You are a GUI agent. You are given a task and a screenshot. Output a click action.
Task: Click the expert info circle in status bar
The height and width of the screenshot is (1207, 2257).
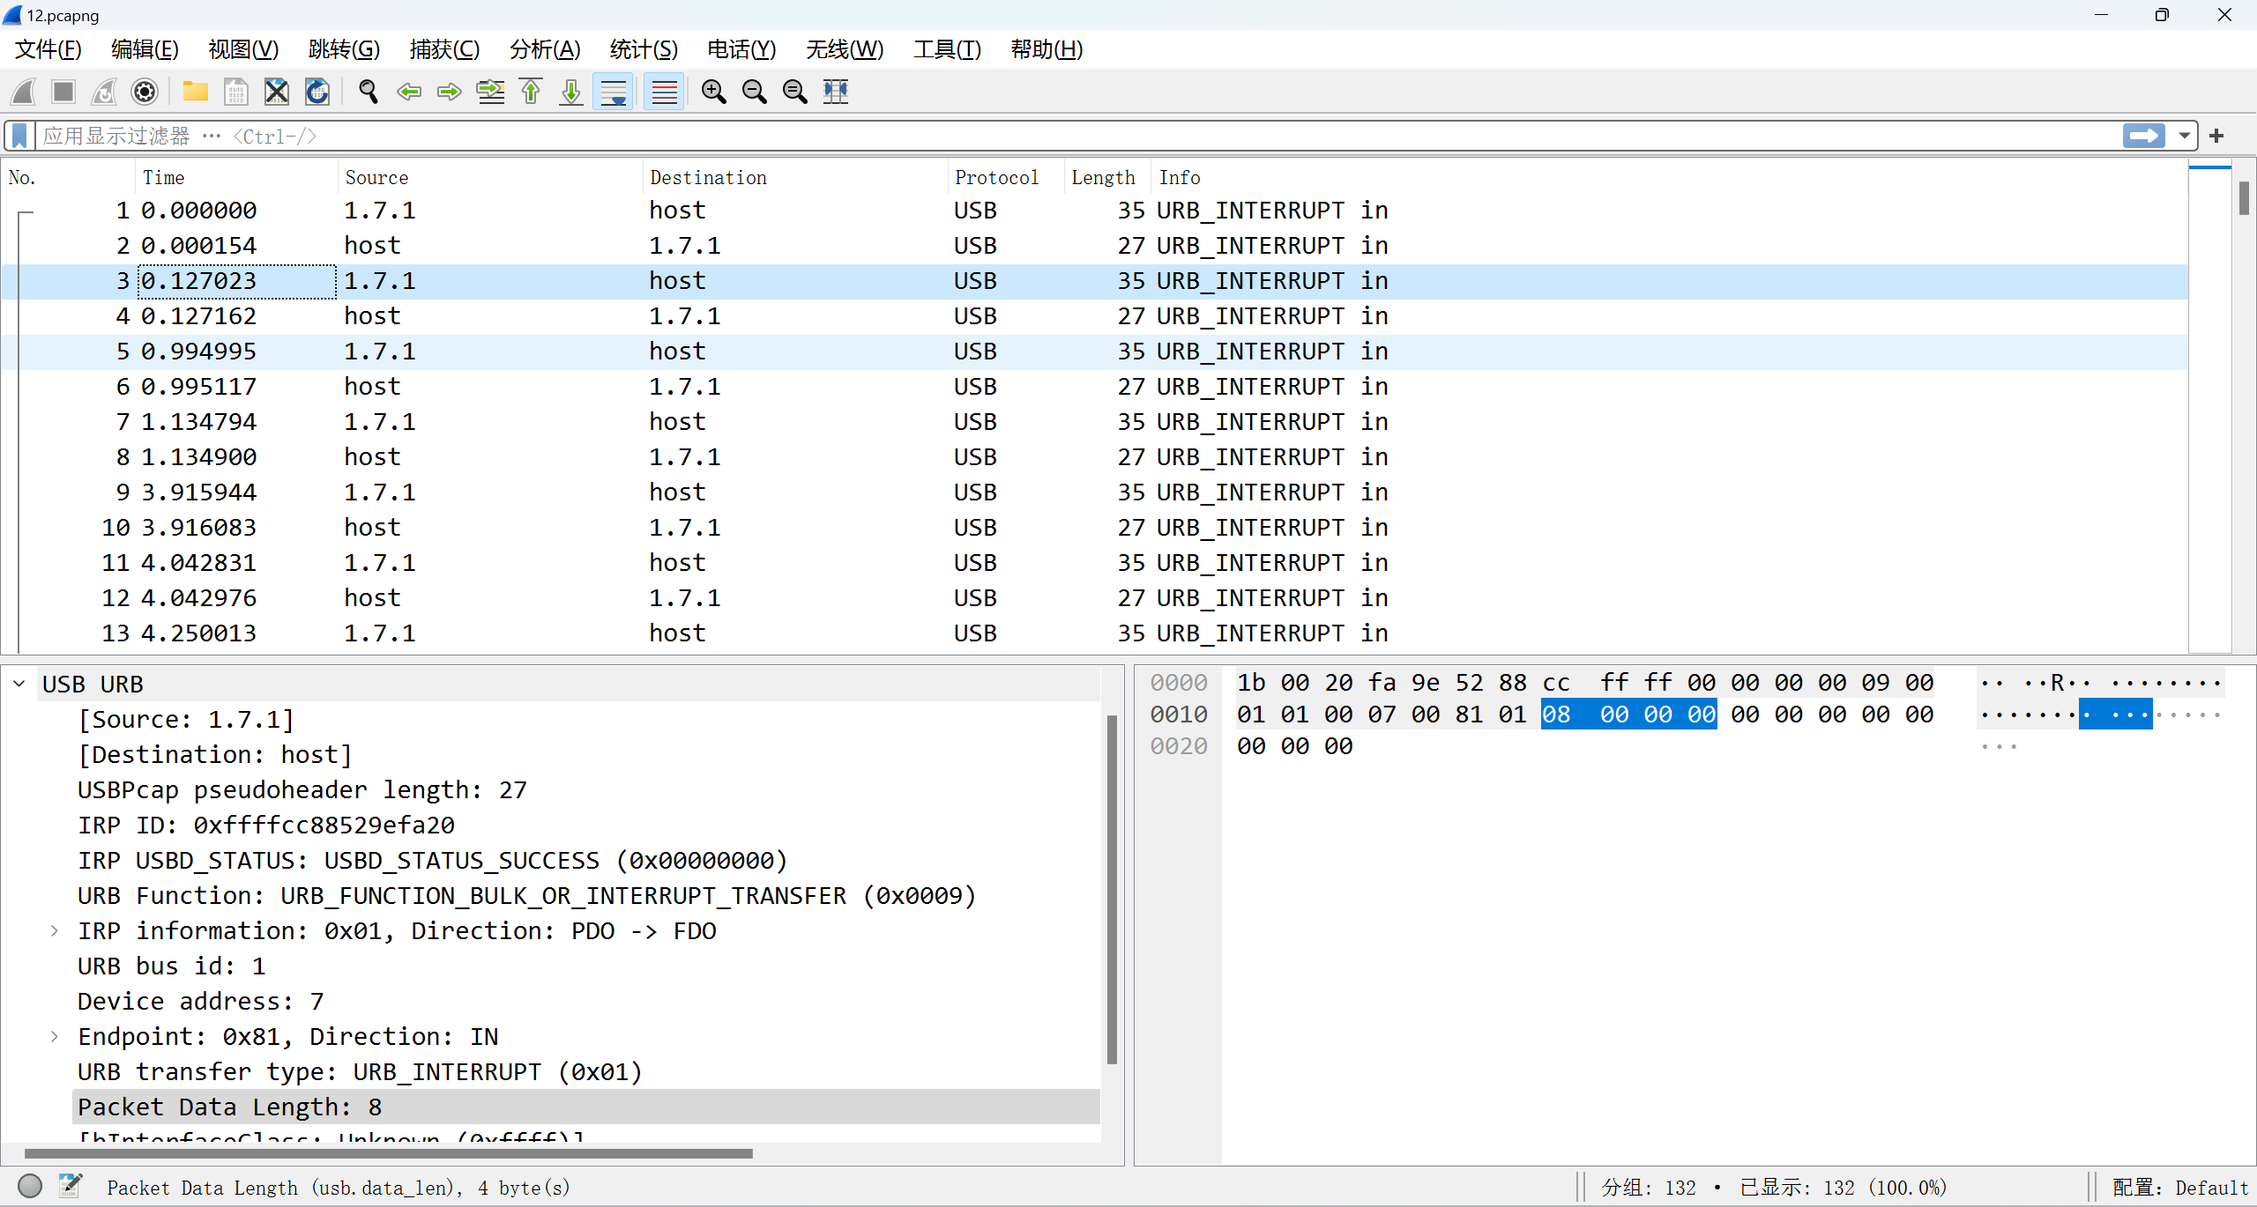pyautogui.click(x=30, y=1186)
